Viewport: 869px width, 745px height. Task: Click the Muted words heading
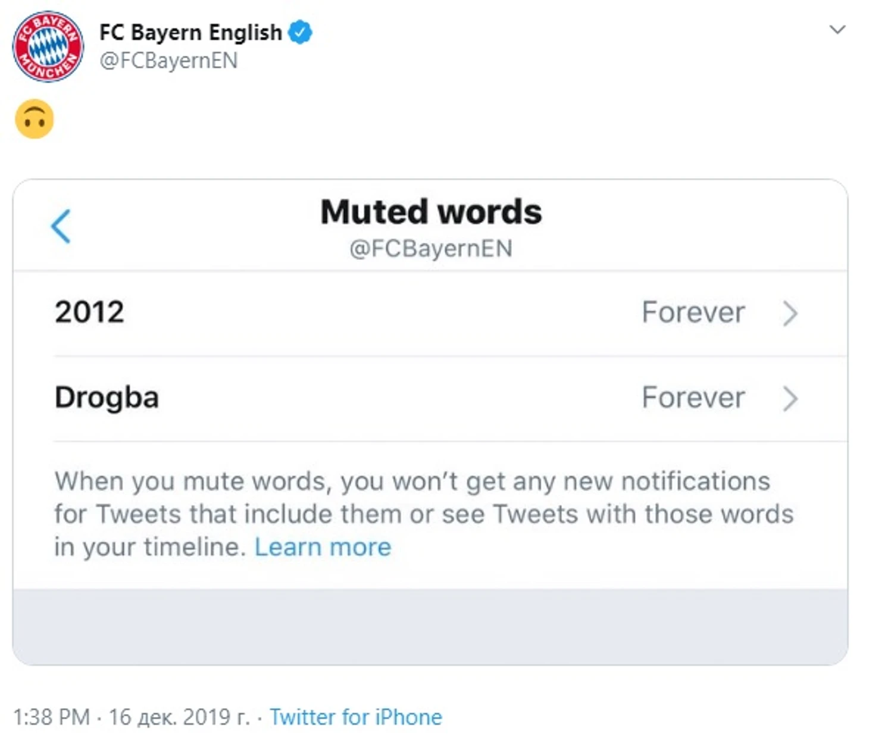point(431,212)
